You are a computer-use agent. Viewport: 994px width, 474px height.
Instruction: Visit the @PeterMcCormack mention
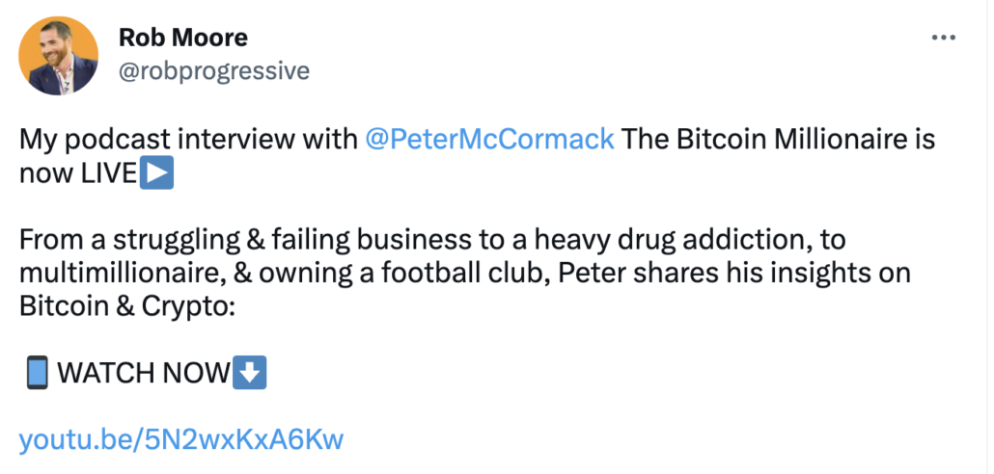click(490, 140)
